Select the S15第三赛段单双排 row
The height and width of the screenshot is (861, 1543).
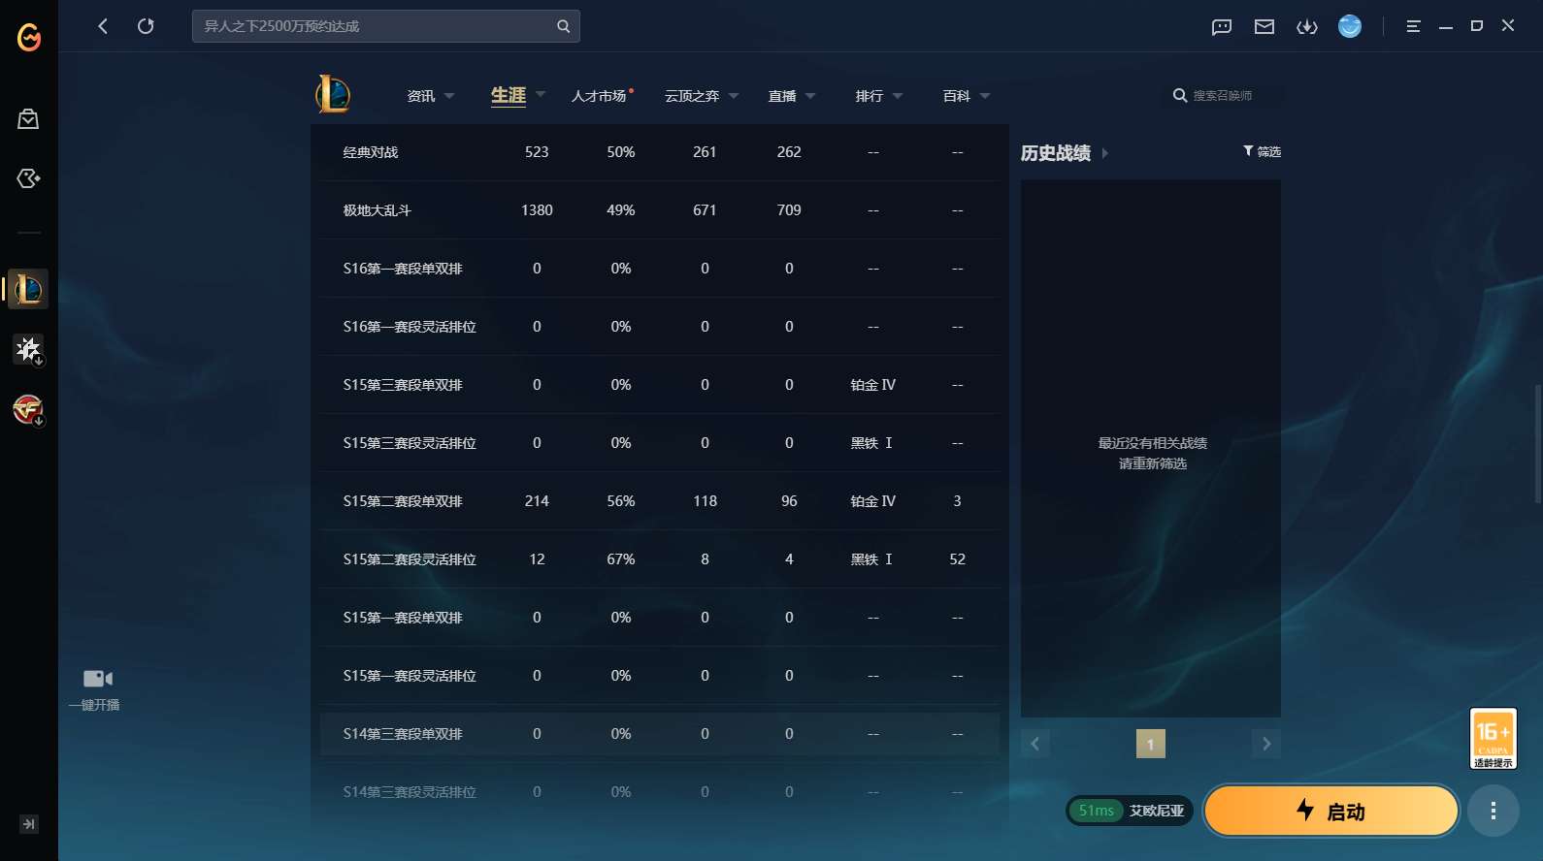pyautogui.click(x=660, y=385)
